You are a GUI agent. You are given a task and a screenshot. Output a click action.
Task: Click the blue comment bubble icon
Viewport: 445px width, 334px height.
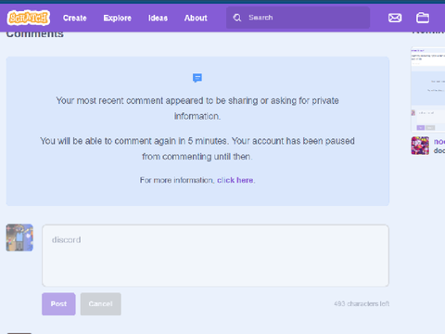click(x=197, y=78)
